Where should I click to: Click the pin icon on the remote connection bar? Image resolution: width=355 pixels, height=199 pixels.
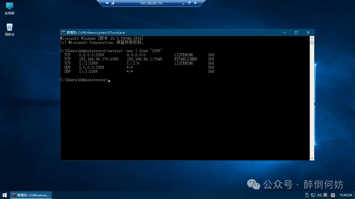click(107, 3)
